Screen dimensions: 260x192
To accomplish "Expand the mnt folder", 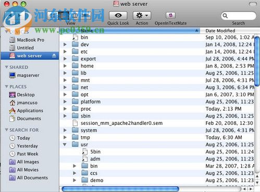I will [x=65, y=80].
